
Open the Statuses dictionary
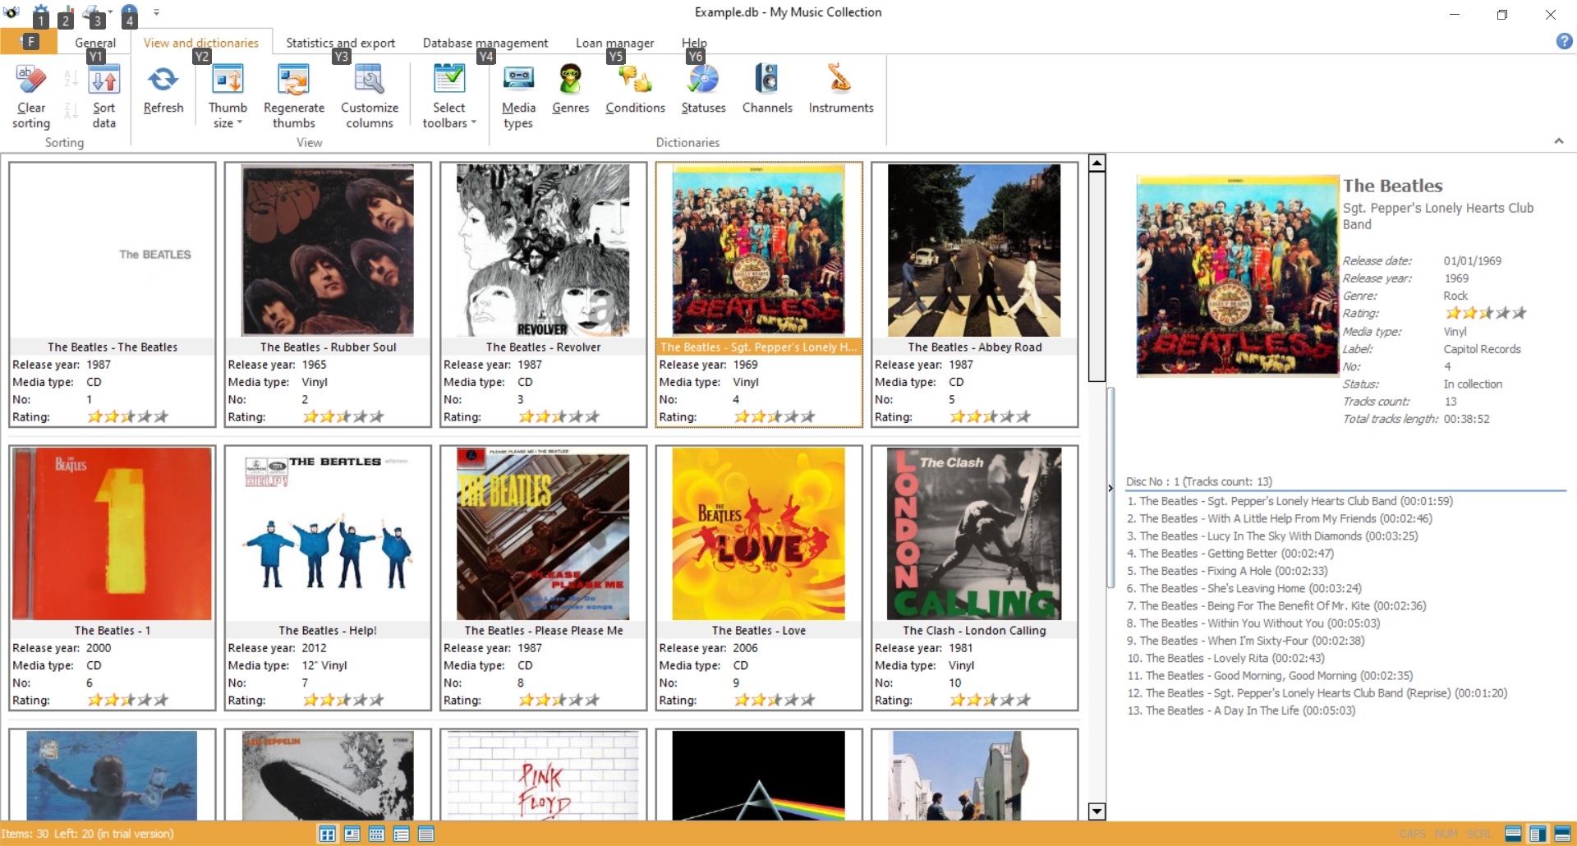coord(703,90)
